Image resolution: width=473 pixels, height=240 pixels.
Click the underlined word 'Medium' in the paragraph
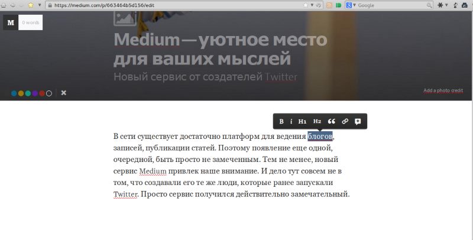(x=153, y=171)
